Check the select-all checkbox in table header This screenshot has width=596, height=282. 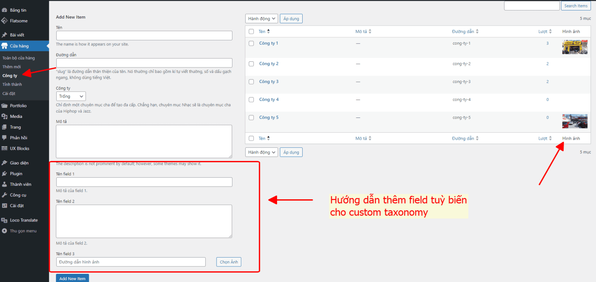251,31
